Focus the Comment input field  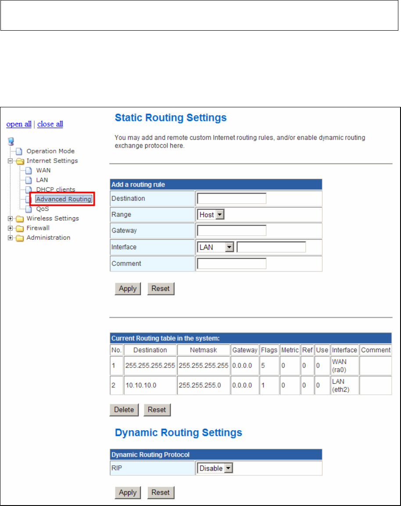232,264
